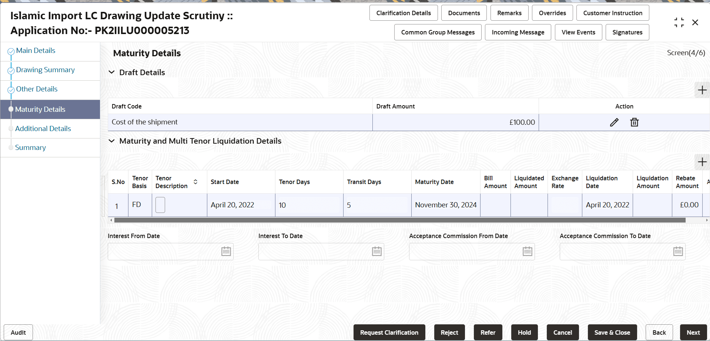
Task: Sort the Tenor Description column
Action: coord(196,182)
